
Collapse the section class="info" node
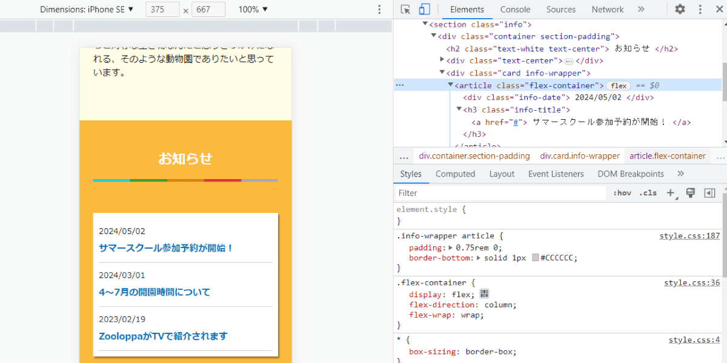[x=425, y=24]
